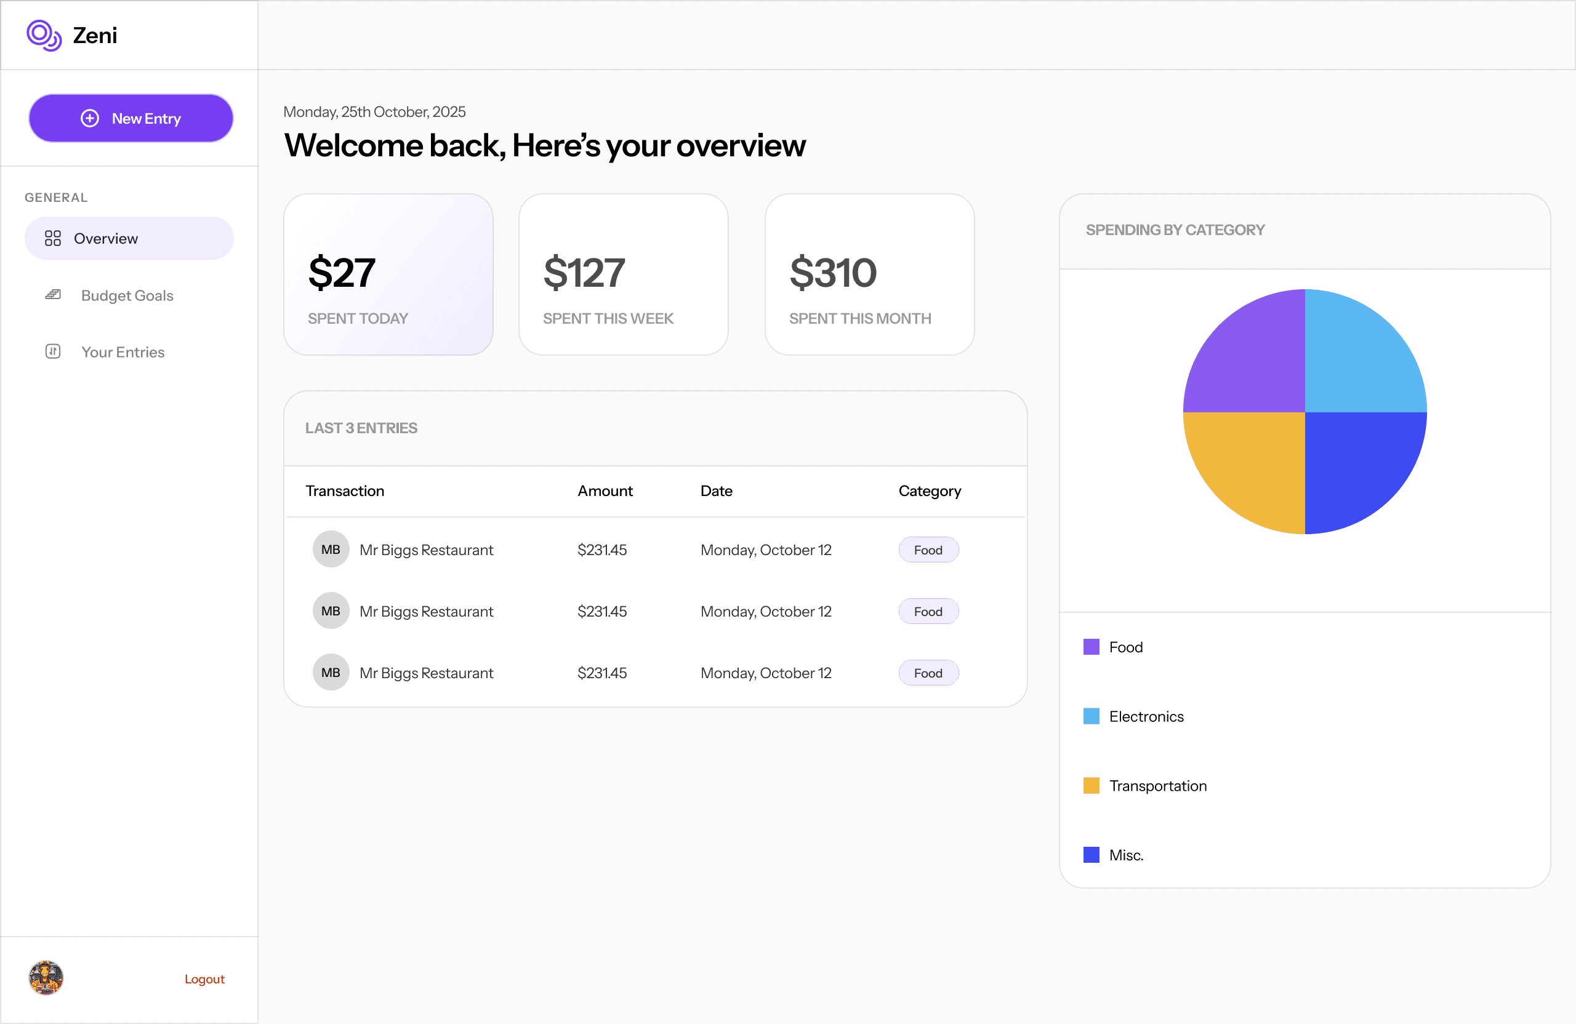Click the light blue Electronics legend swatch
The height and width of the screenshot is (1024, 1576).
[1091, 716]
